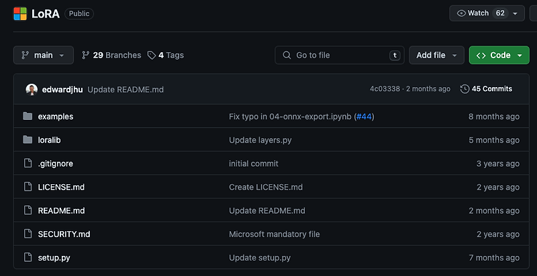This screenshot has width=537, height=276.
Task: Click the branch icon beside 29 Branches
Action: (x=86, y=55)
